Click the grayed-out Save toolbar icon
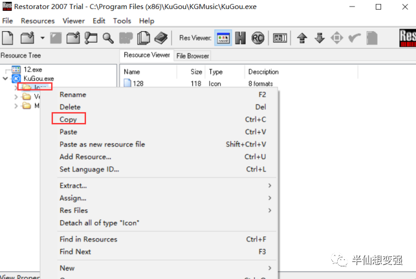Viewport: 416px width, 279px height. coord(56,38)
